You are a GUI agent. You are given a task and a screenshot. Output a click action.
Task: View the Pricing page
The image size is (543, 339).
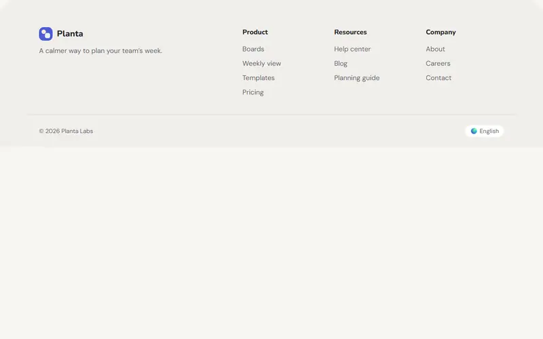pyautogui.click(x=252, y=92)
